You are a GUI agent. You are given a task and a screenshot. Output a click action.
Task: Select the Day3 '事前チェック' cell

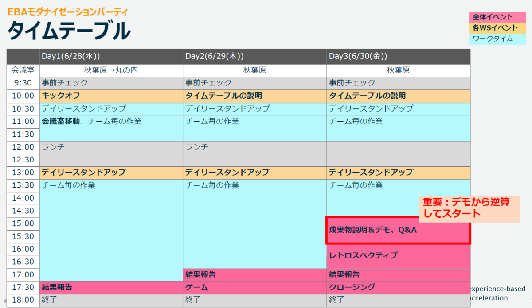(x=399, y=83)
